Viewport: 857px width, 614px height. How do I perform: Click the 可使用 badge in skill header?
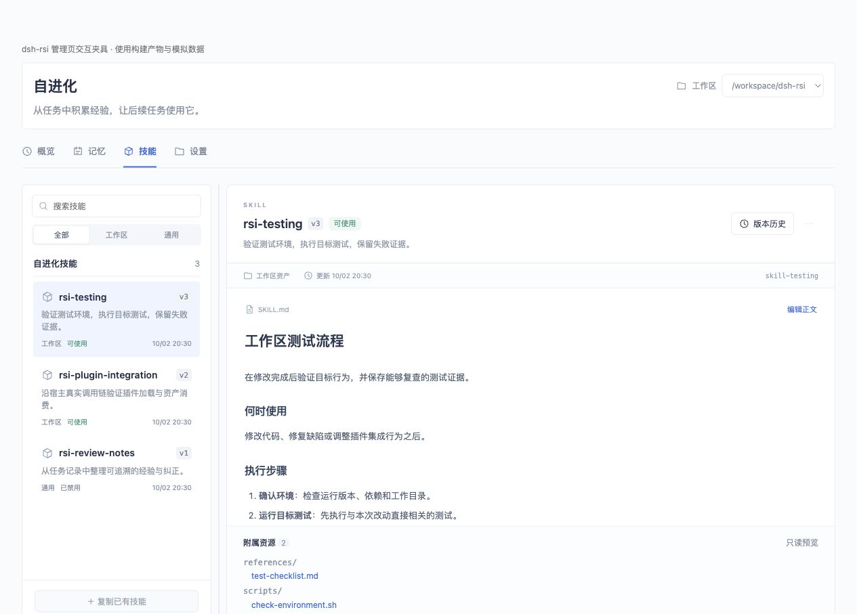[x=345, y=223]
